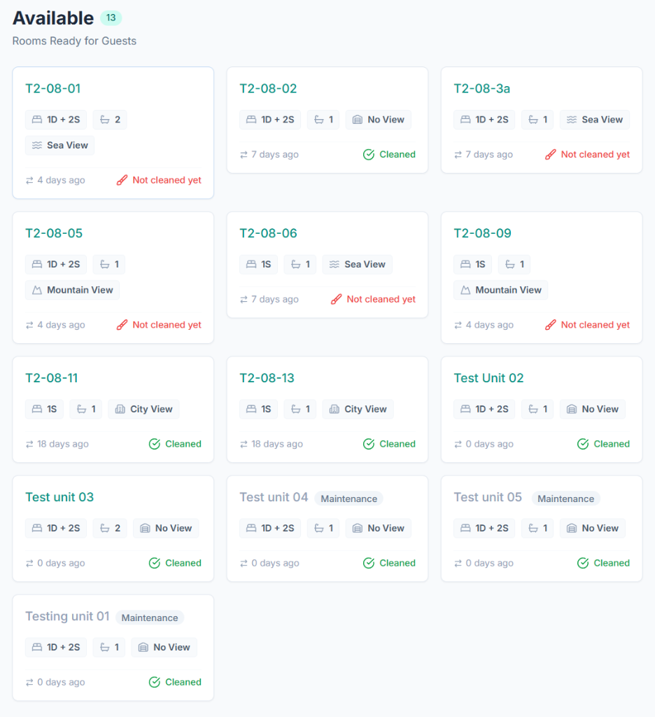Open the Available rooms section header
Screen dimensions: 655x717
[x=53, y=18]
